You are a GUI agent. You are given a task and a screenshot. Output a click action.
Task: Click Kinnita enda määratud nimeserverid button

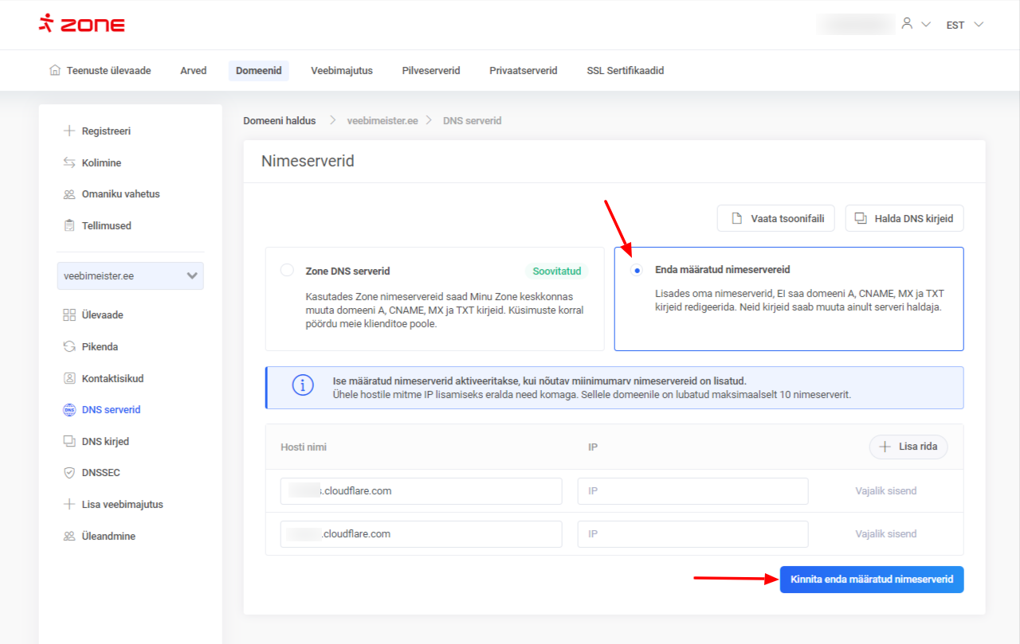(x=871, y=580)
